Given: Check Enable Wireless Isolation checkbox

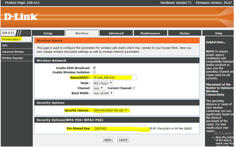Looking at the screenshot, I should pos(94,72).
